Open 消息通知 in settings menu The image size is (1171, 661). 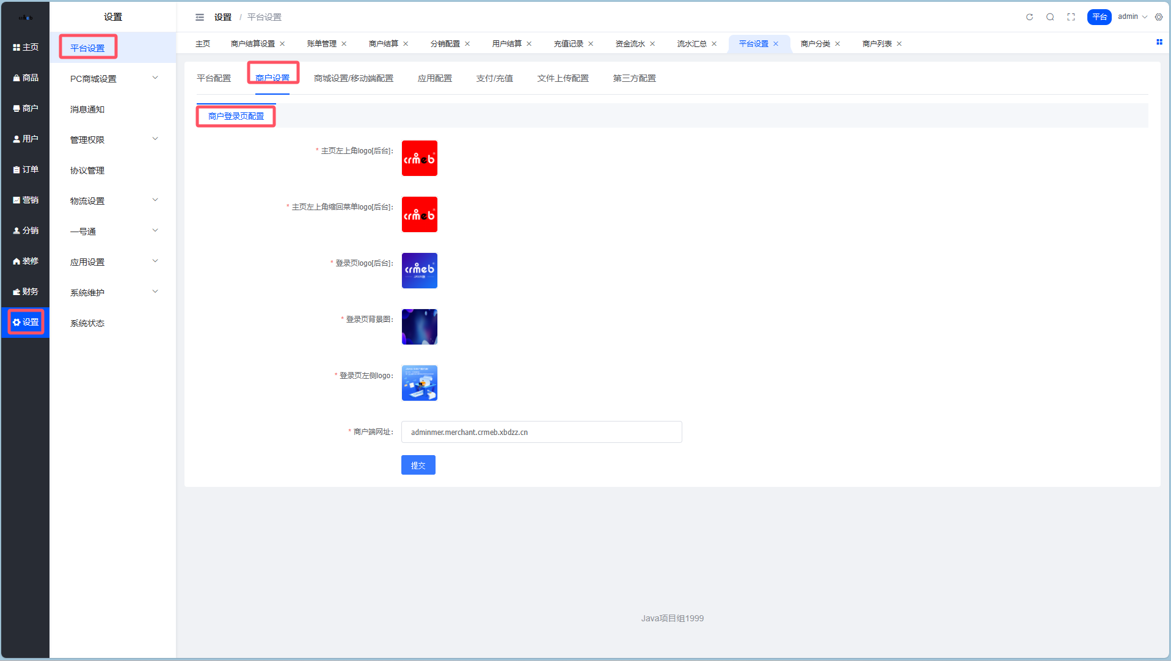click(x=87, y=109)
